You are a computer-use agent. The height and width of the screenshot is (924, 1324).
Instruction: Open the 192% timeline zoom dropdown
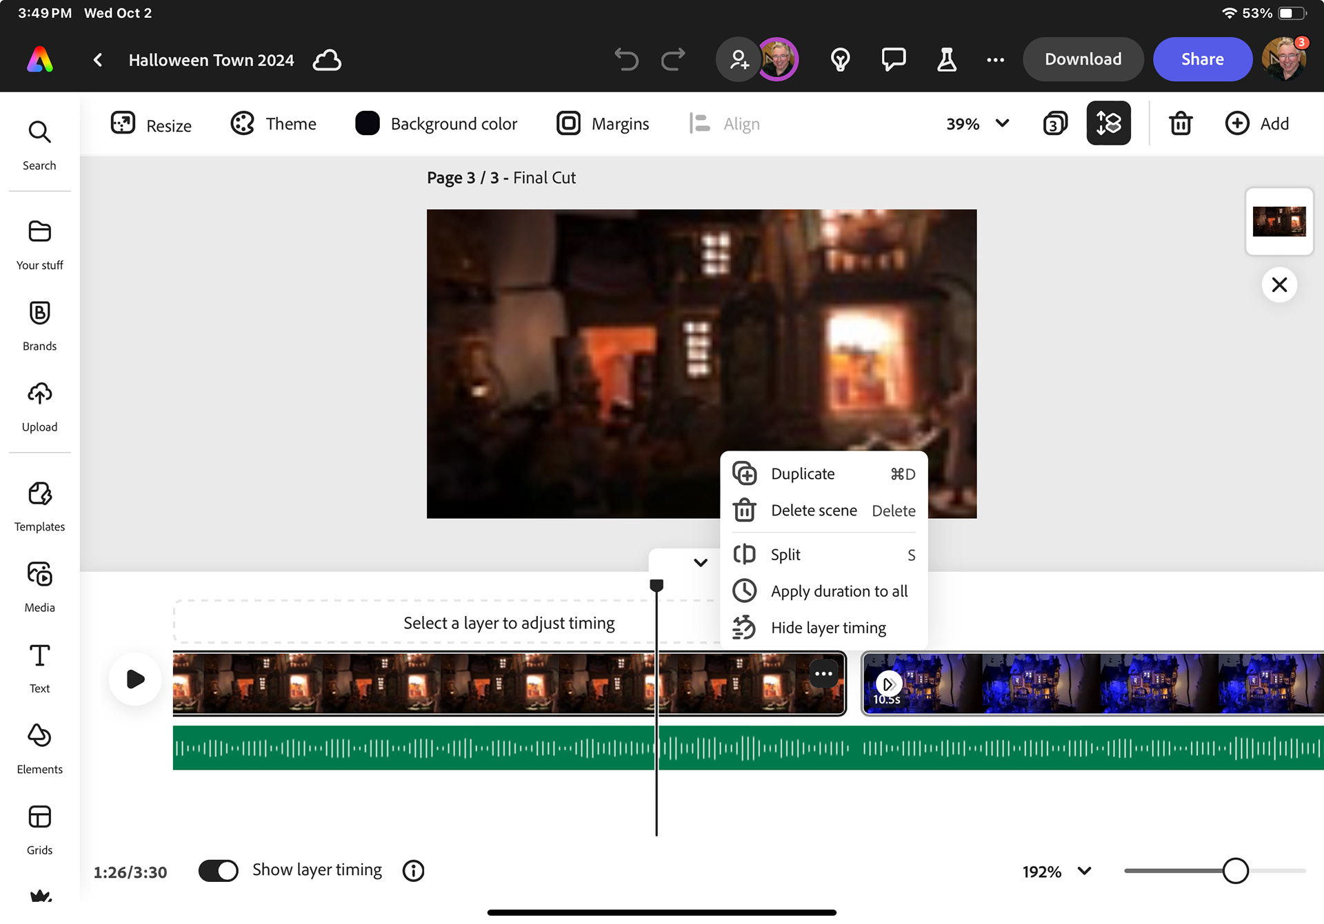[x=1056, y=872]
